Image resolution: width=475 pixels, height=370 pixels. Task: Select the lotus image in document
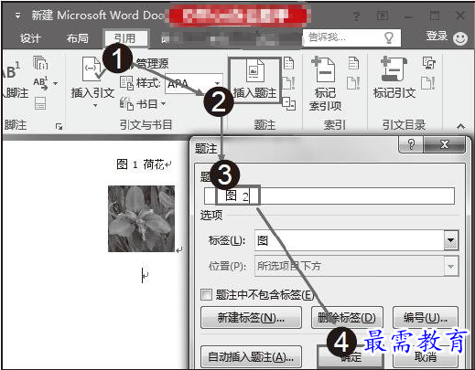click(141, 218)
